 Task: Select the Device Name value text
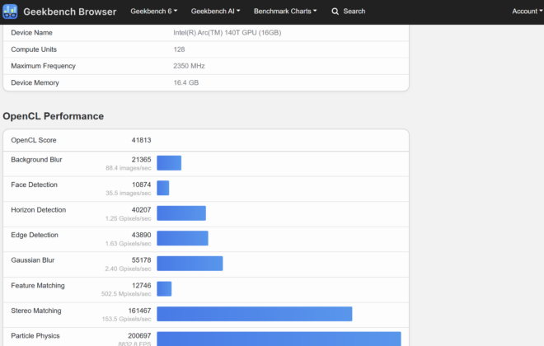227,33
